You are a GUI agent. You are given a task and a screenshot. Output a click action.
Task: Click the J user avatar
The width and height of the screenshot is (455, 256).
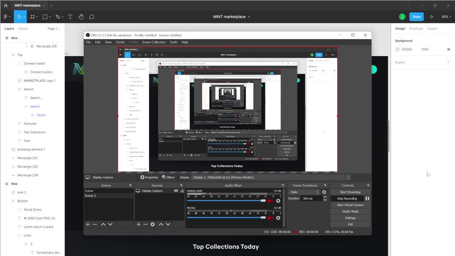click(x=402, y=17)
